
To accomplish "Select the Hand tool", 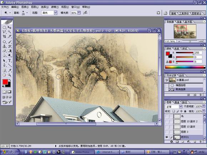I will coord(4,75).
